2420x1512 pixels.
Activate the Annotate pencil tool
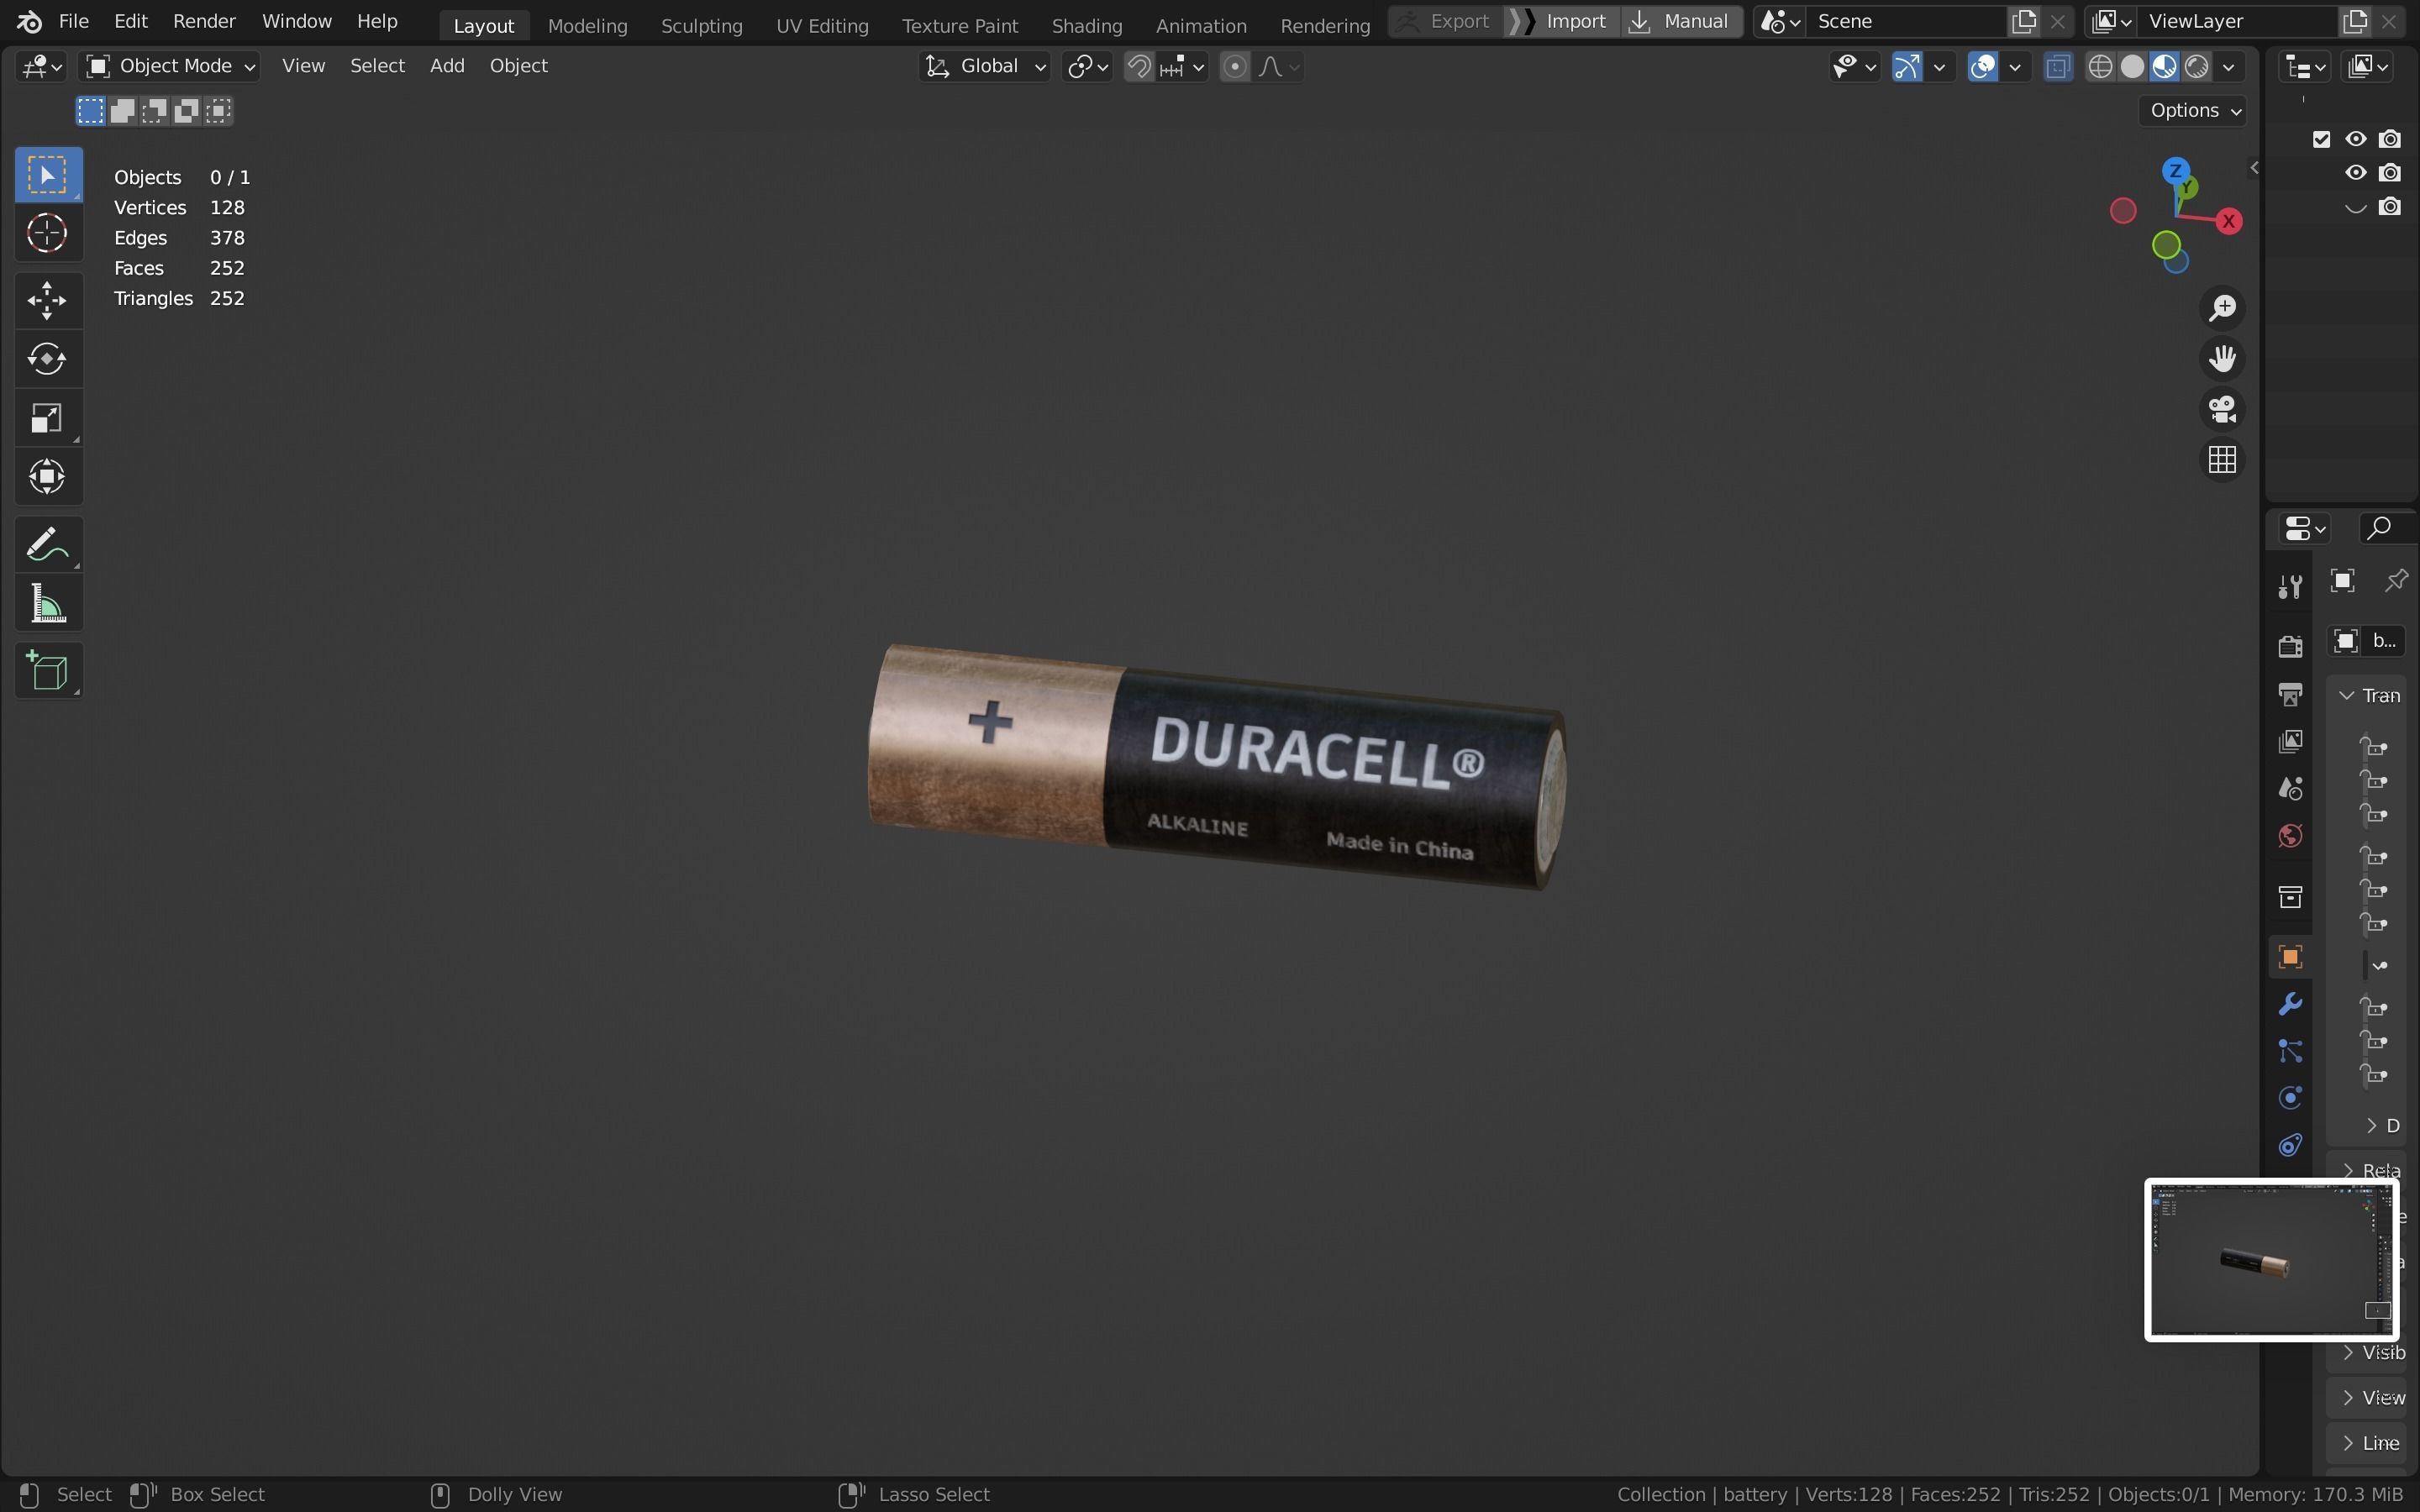(x=47, y=544)
